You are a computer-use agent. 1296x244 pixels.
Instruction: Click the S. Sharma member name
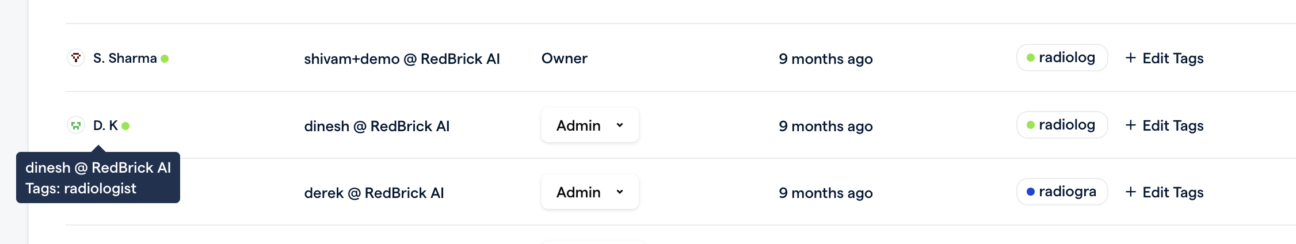pos(125,58)
